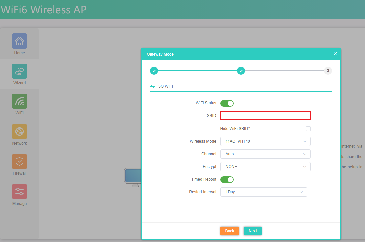The width and height of the screenshot is (365, 242).
Task: Expand the Channel dropdown set to Auto
Action: (x=265, y=154)
